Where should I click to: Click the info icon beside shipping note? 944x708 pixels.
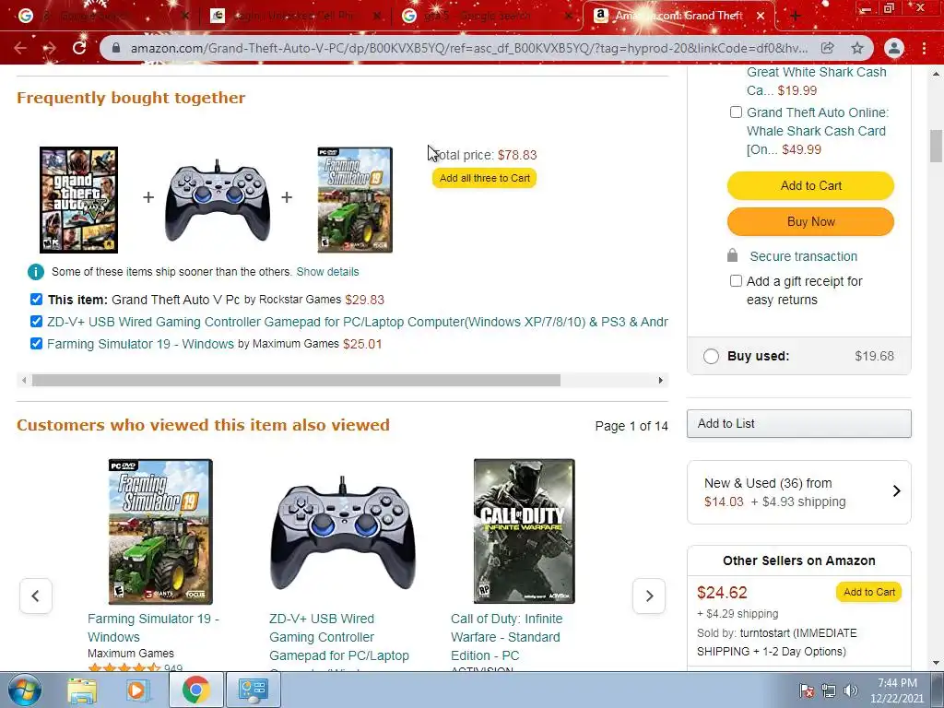coord(36,272)
